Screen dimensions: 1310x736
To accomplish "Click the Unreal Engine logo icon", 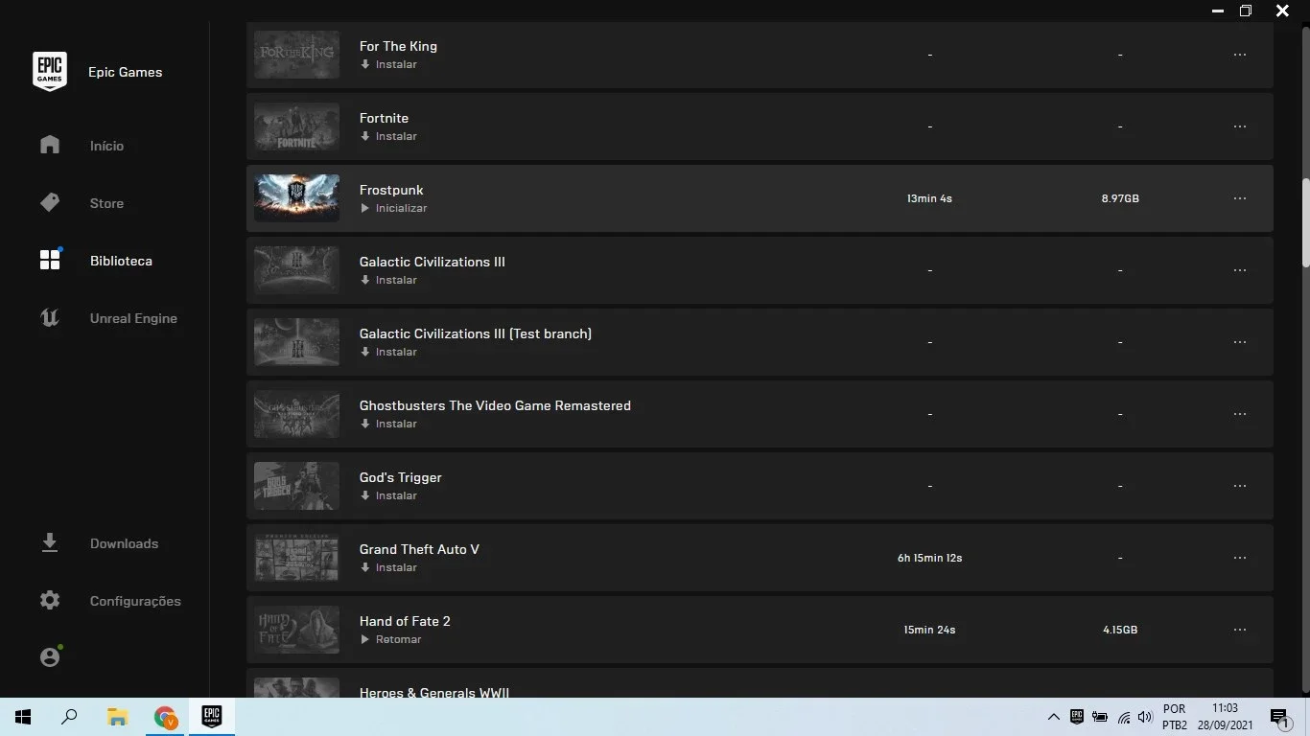I will (50, 317).
